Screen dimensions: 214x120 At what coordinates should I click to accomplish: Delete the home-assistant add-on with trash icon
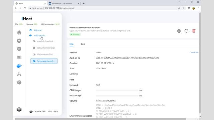(194, 31)
